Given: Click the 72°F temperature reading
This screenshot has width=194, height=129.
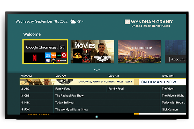Looking at the screenshot, I should tap(80, 21).
